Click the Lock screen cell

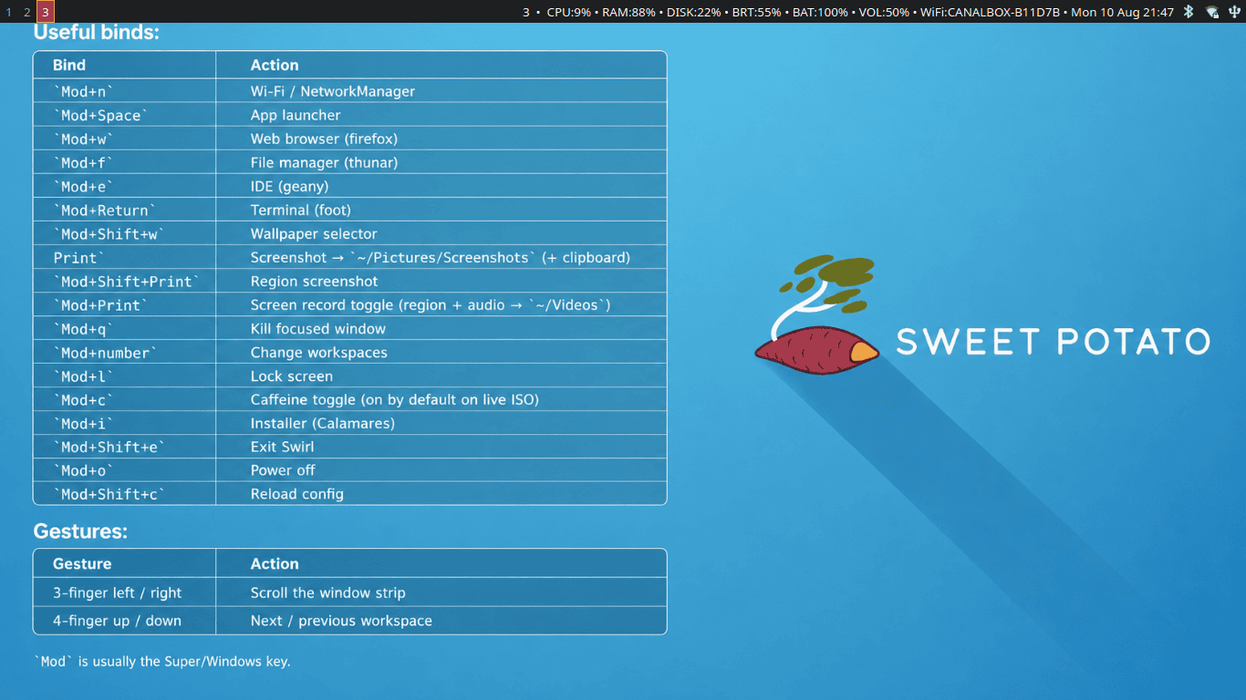point(441,376)
